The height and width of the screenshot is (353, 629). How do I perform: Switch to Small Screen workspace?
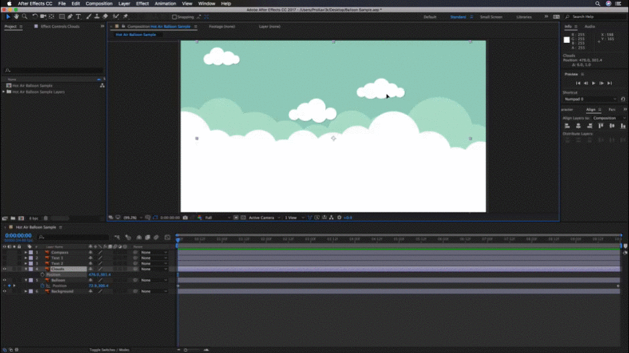click(491, 17)
